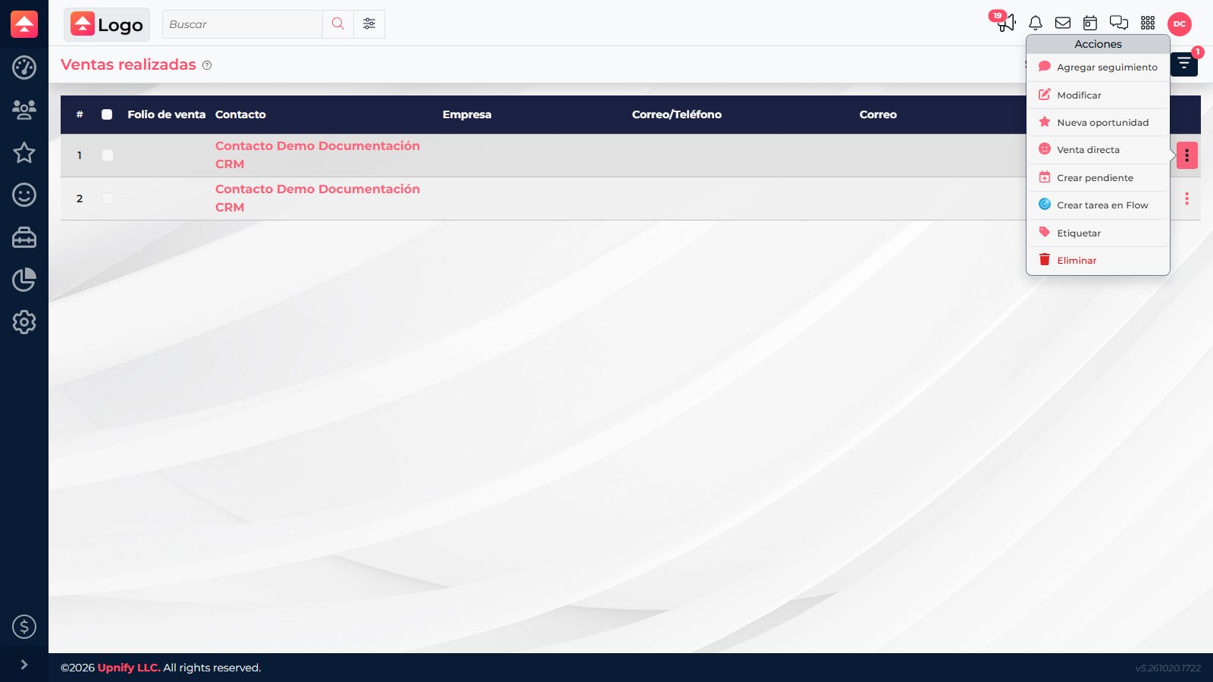Open the apps grid icon
The image size is (1213, 682).
coord(1148,23)
